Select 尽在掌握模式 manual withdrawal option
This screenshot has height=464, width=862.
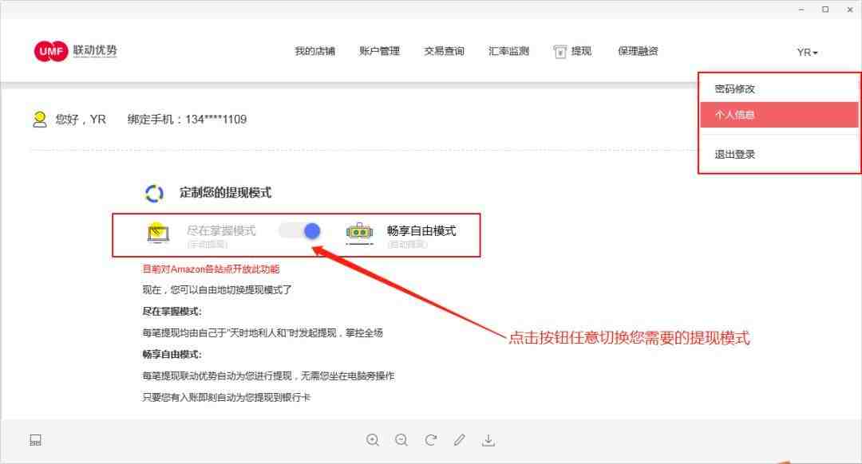[221, 231]
